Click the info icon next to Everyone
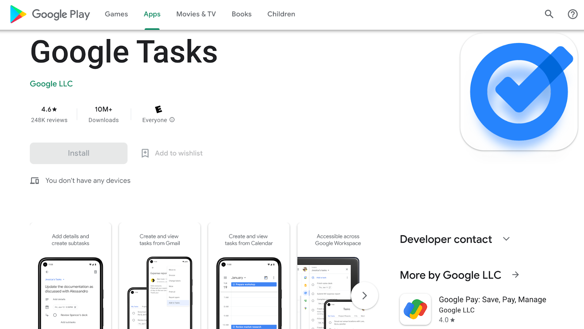Screen dimensions: 584x329 click(172, 120)
